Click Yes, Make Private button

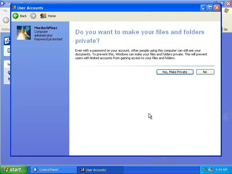tap(175, 72)
